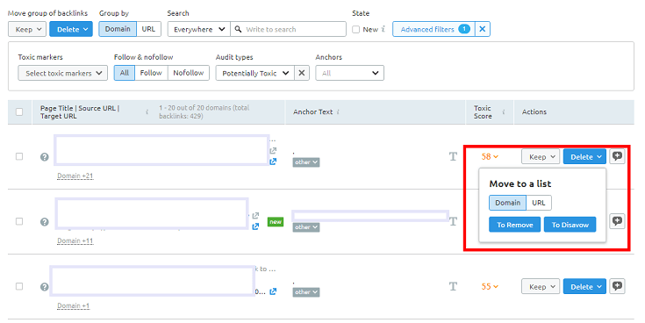This screenshot has width=645, height=323.
Task: Add comment on toxic score 55 row
Action: tap(617, 286)
